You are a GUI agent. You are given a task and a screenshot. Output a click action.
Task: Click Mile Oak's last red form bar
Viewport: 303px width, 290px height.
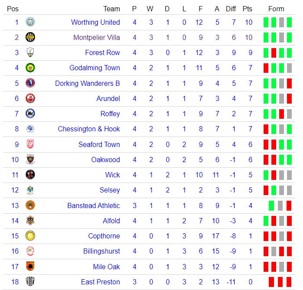(x=289, y=267)
